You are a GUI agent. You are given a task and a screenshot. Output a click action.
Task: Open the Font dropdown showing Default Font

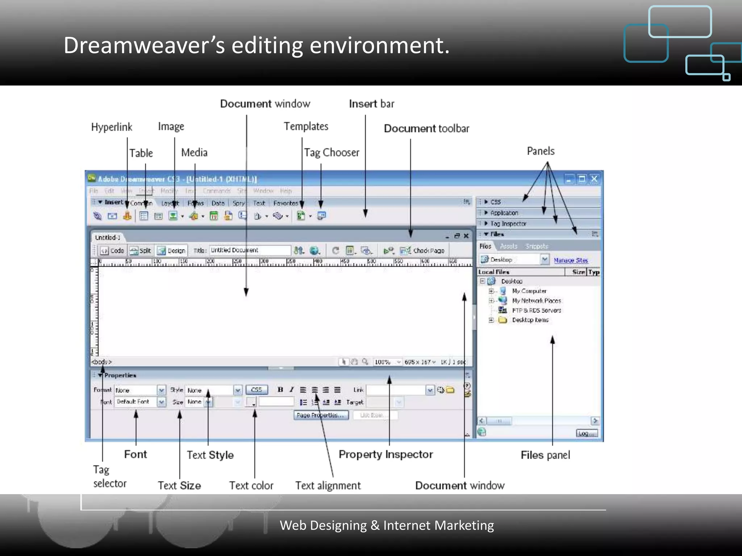162,402
